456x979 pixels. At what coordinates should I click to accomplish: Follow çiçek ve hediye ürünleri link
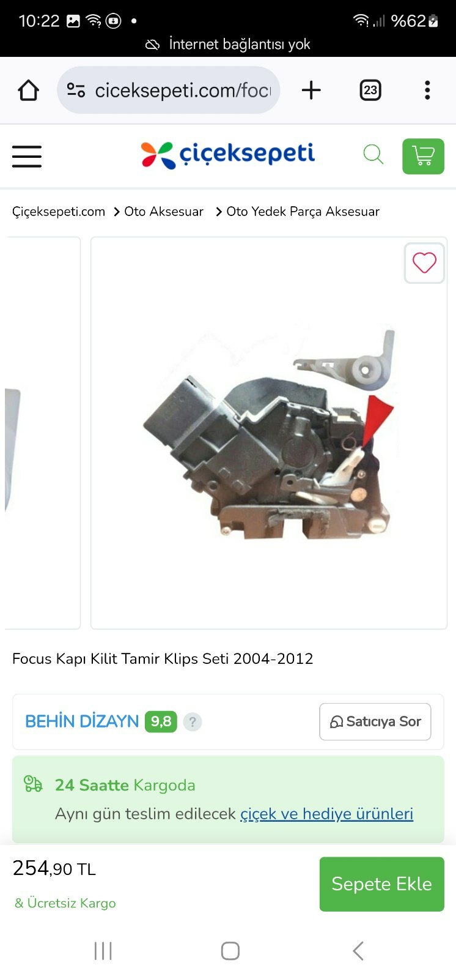(327, 814)
